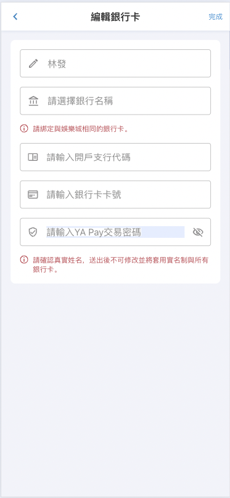Toggle password visibility with the crossed-eye icon
The height and width of the screenshot is (498, 230).
click(198, 232)
